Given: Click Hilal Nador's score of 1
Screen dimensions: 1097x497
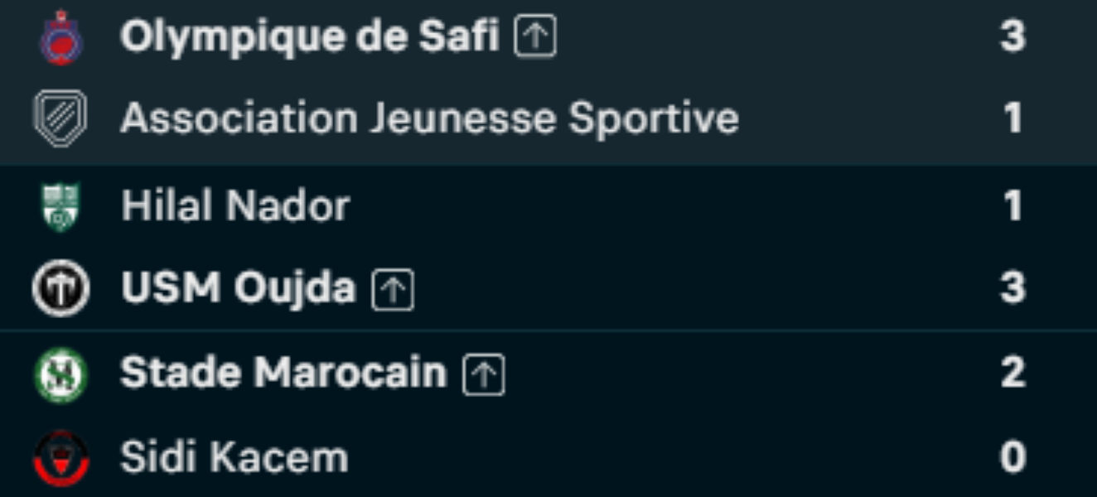Looking at the screenshot, I should (1012, 206).
